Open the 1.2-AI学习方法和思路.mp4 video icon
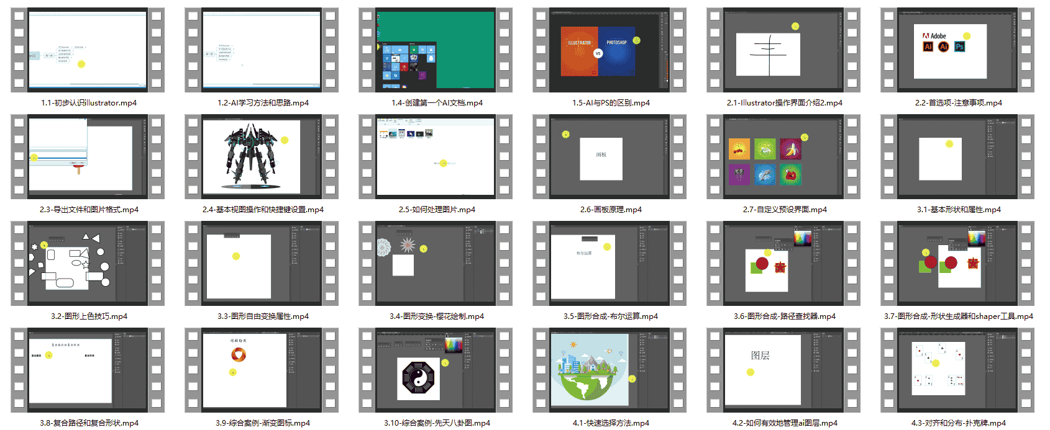This screenshot has height=430, width=1050. 262,50
